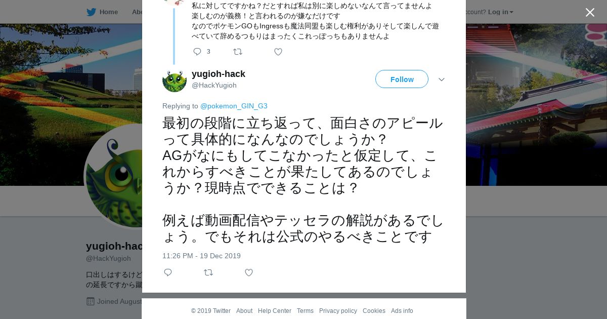Open Privacy policy footer link
Screen dimensions: 607x319
pos(338,311)
